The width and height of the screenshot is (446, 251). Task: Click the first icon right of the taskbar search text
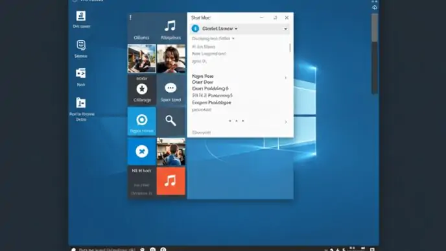pos(142,249)
